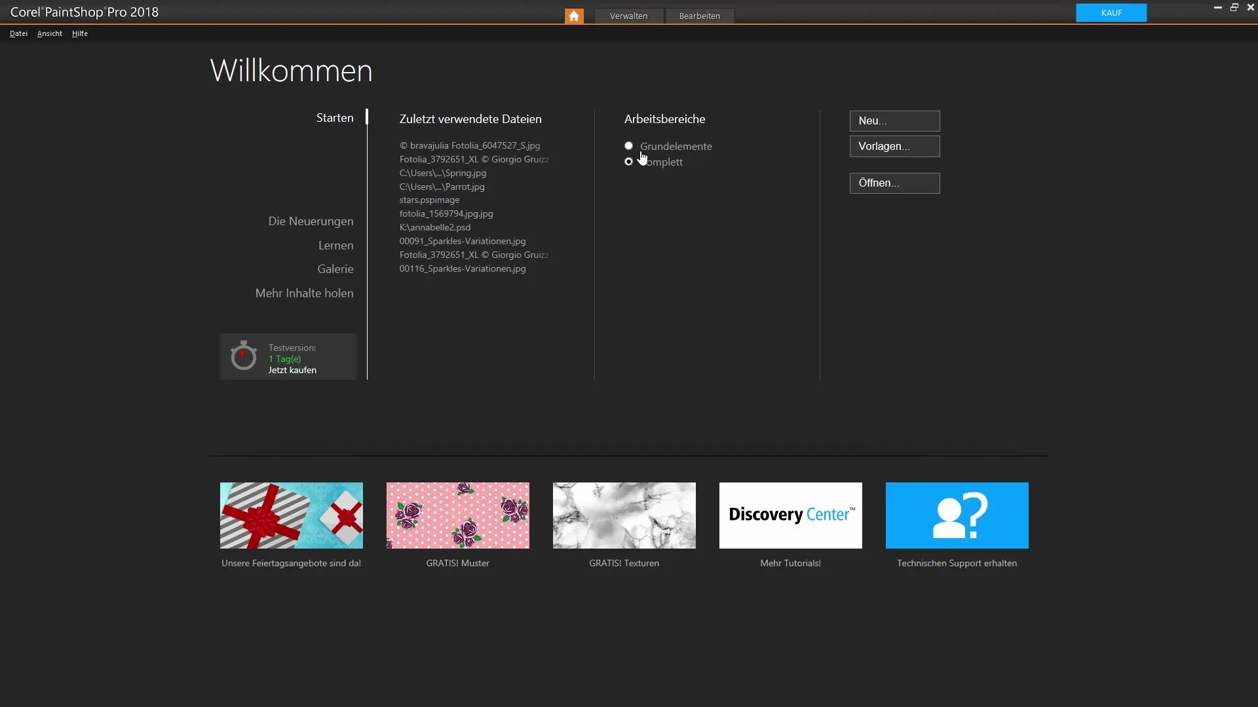The height and width of the screenshot is (707, 1258).
Task: Open Die Neuerungen section
Action: tap(311, 221)
